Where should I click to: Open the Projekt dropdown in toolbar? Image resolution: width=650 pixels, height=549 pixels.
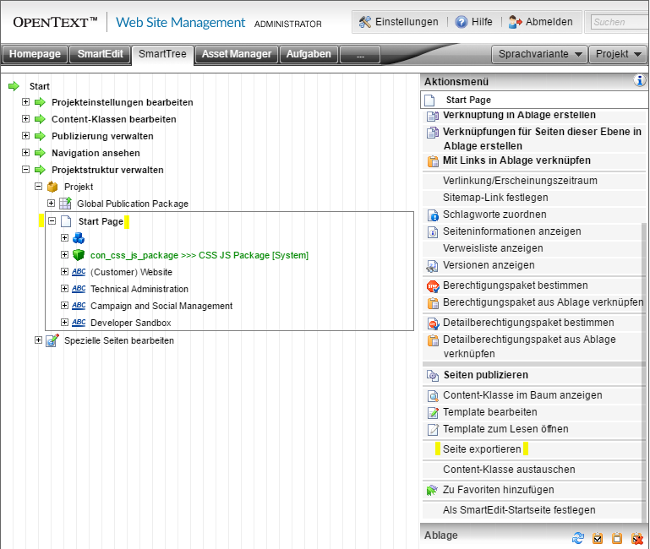[x=618, y=54]
